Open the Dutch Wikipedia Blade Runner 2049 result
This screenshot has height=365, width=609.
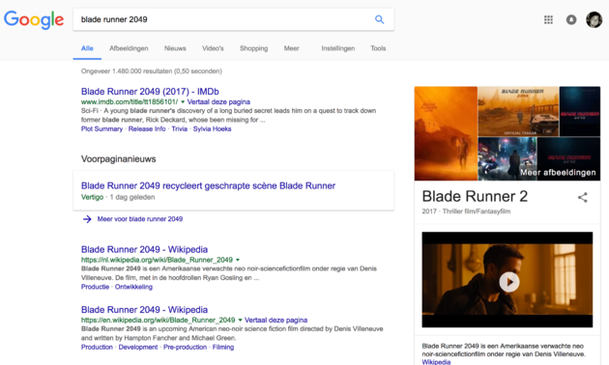point(144,249)
